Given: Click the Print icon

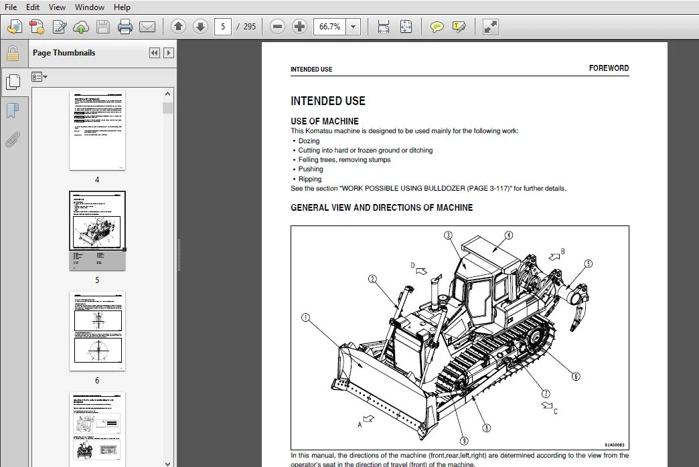Looking at the screenshot, I should (125, 27).
